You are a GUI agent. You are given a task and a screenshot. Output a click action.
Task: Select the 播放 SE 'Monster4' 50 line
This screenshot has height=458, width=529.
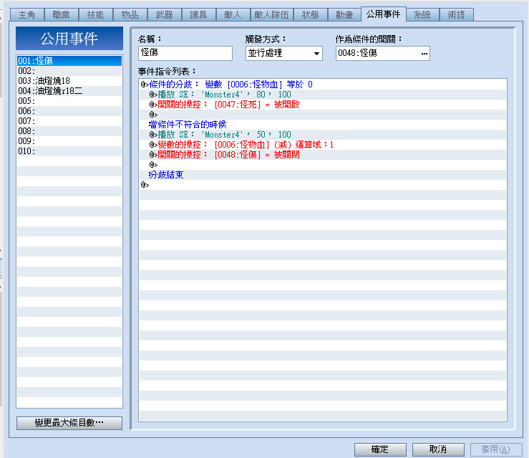point(323,135)
